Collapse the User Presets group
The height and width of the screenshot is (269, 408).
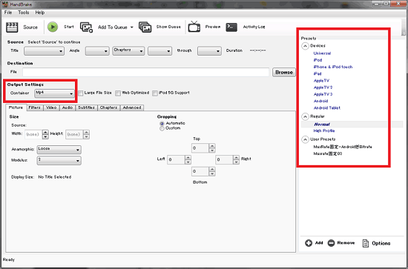[x=305, y=139]
